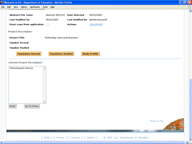Toggle Exact copy from application checkbox
This screenshot has height=144, width=192.
click(48, 25)
